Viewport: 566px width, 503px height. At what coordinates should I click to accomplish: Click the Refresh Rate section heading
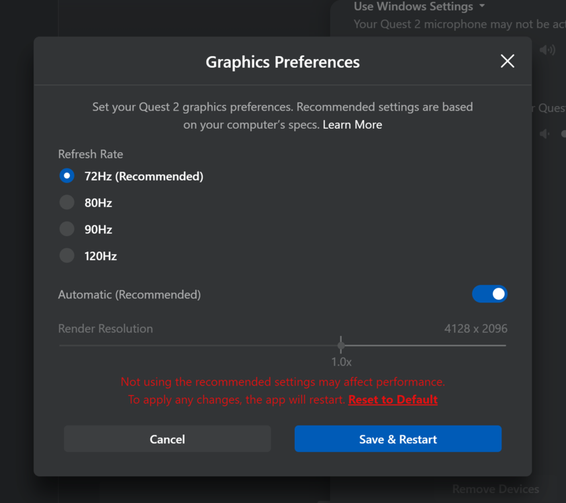point(91,154)
